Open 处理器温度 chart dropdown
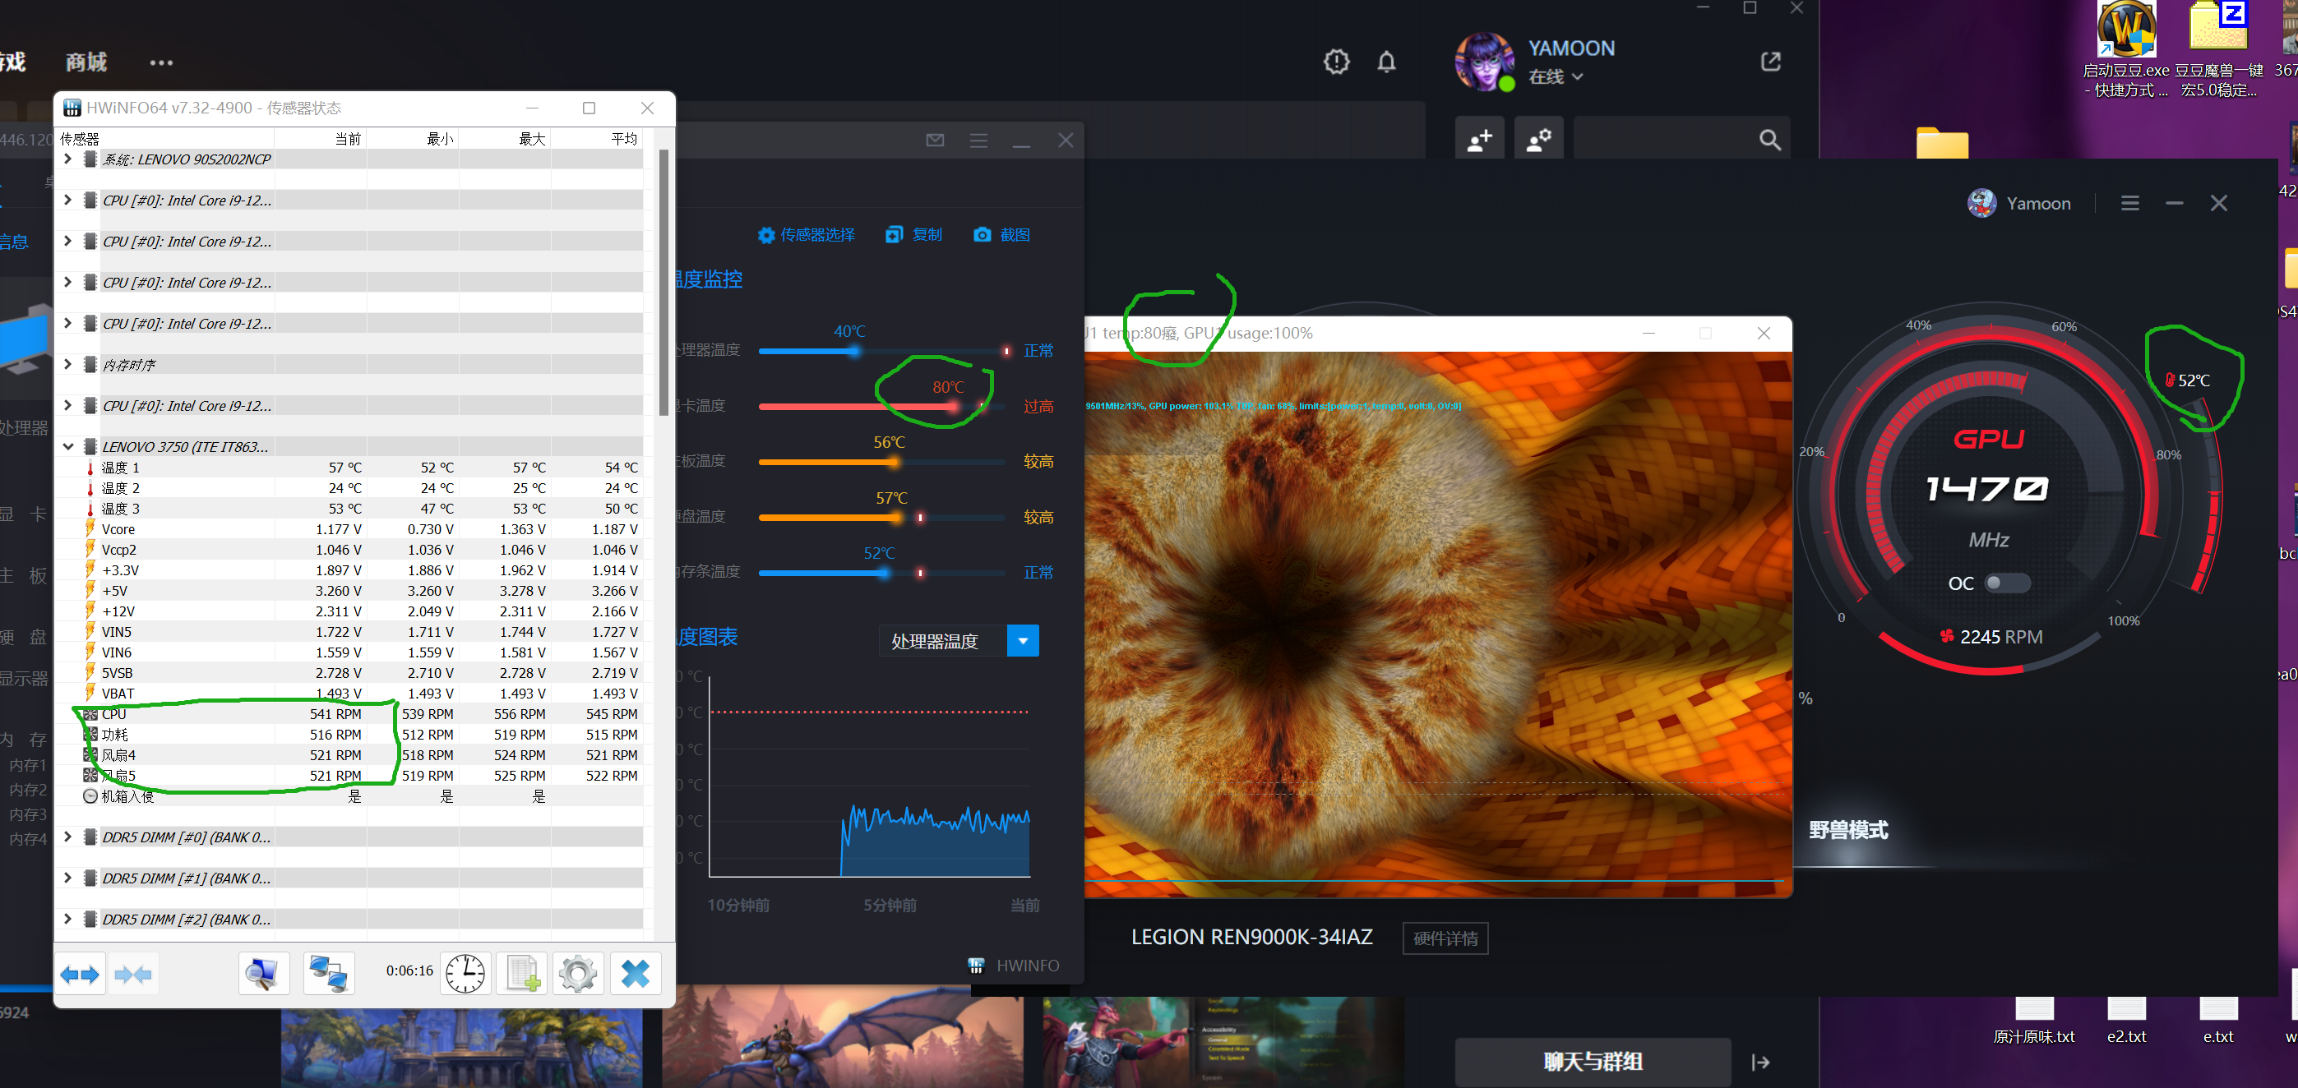Screen dimensions: 2298x1088 (x=1022, y=640)
